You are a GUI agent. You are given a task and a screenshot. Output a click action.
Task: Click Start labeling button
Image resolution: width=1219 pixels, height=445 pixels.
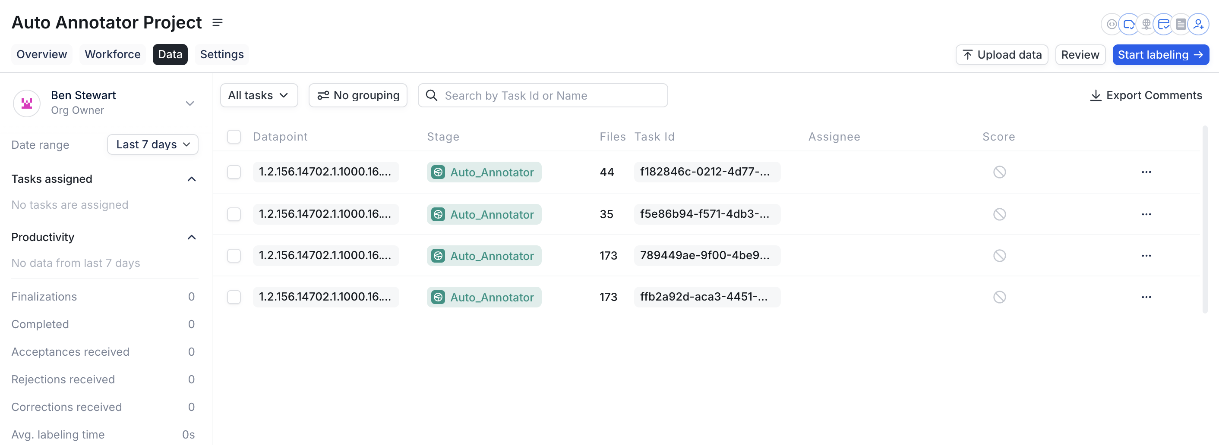coord(1160,55)
